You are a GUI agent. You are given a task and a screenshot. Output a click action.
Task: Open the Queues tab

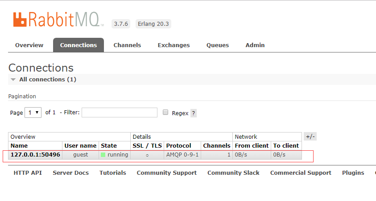point(218,45)
